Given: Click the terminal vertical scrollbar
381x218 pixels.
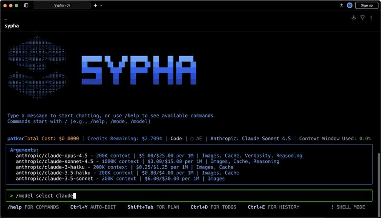Looking at the screenshot, I should [379, 184].
